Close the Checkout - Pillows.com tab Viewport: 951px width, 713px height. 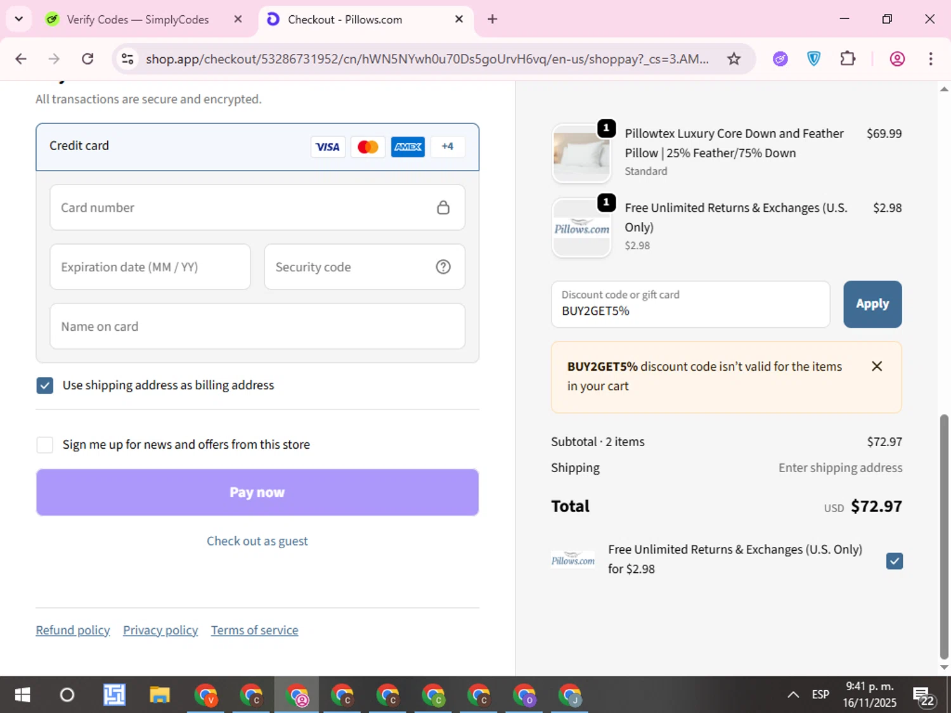tap(459, 19)
